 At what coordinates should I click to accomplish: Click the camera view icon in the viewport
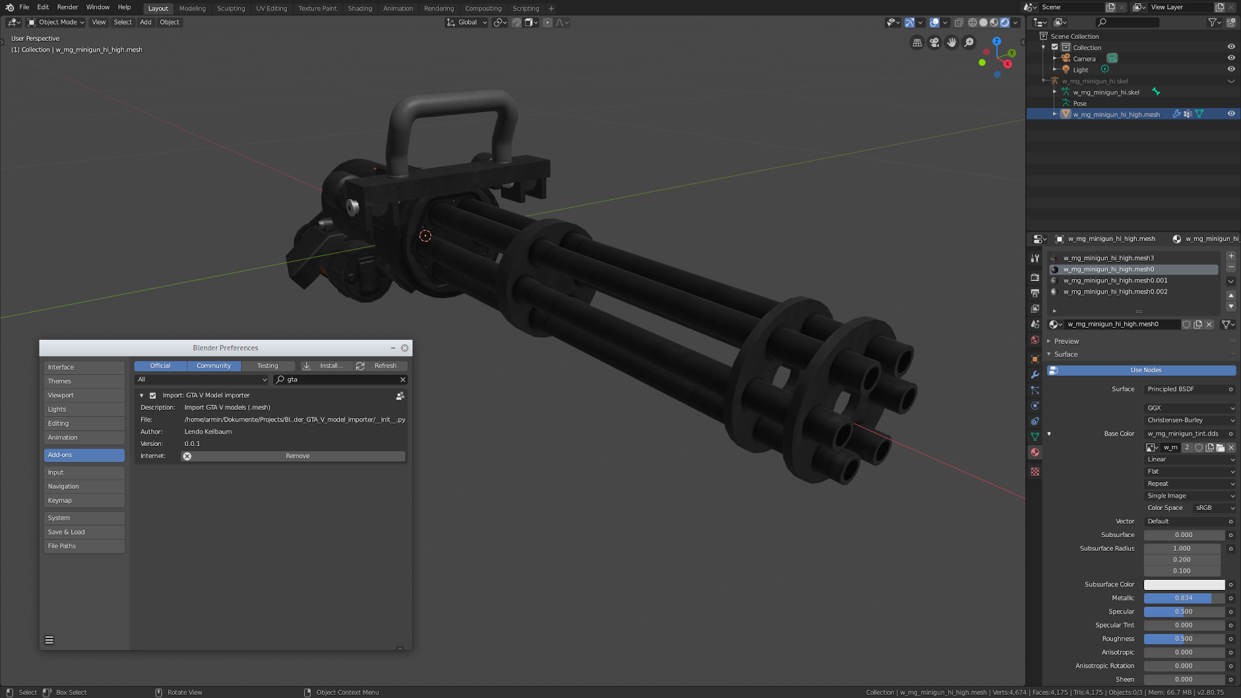pyautogui.click(x=934, y=43)
